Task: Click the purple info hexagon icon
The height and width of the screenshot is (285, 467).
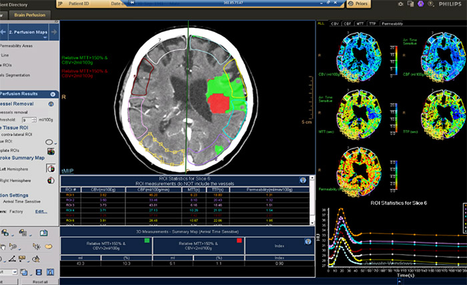Action: [420, 4]
